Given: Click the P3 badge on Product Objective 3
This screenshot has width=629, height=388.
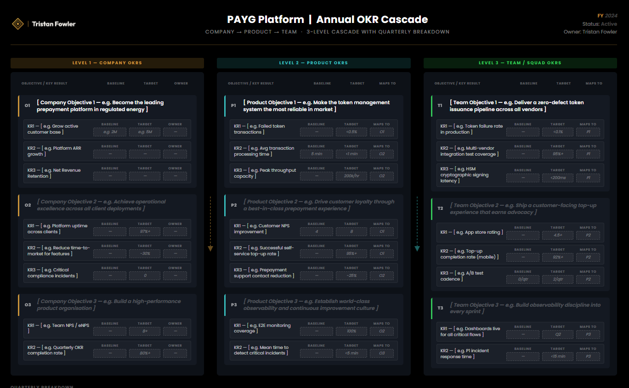Looking at the screenshot, I should (x=234, y=304).
